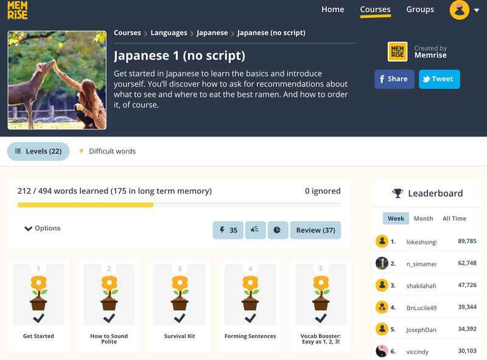Image resolution: width=487 pixels, height=360 pixels.
Task: Open viccindy's leaderboard profile name
Action: tap(418, 352)
